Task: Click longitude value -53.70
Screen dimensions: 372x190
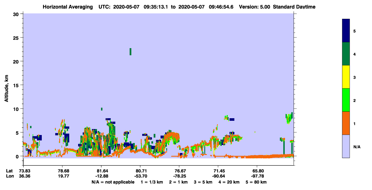Action: pos(140,176)
